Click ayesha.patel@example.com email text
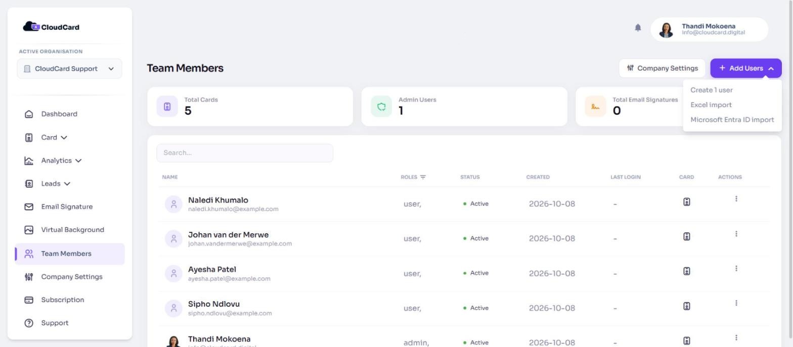Viewport: 793px width, 347px height. point(229,279)
